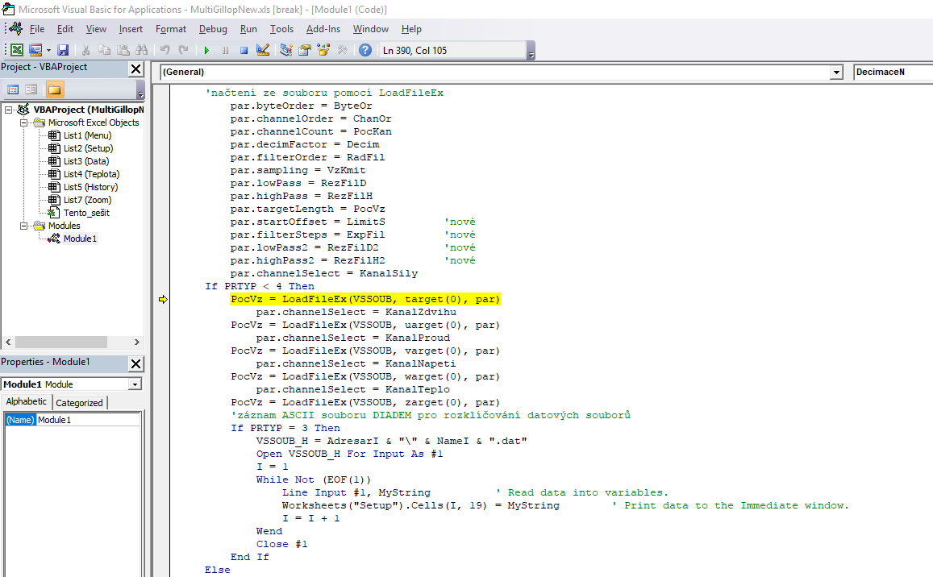
Task: Open the Debug menu
Action: (213, 29)
